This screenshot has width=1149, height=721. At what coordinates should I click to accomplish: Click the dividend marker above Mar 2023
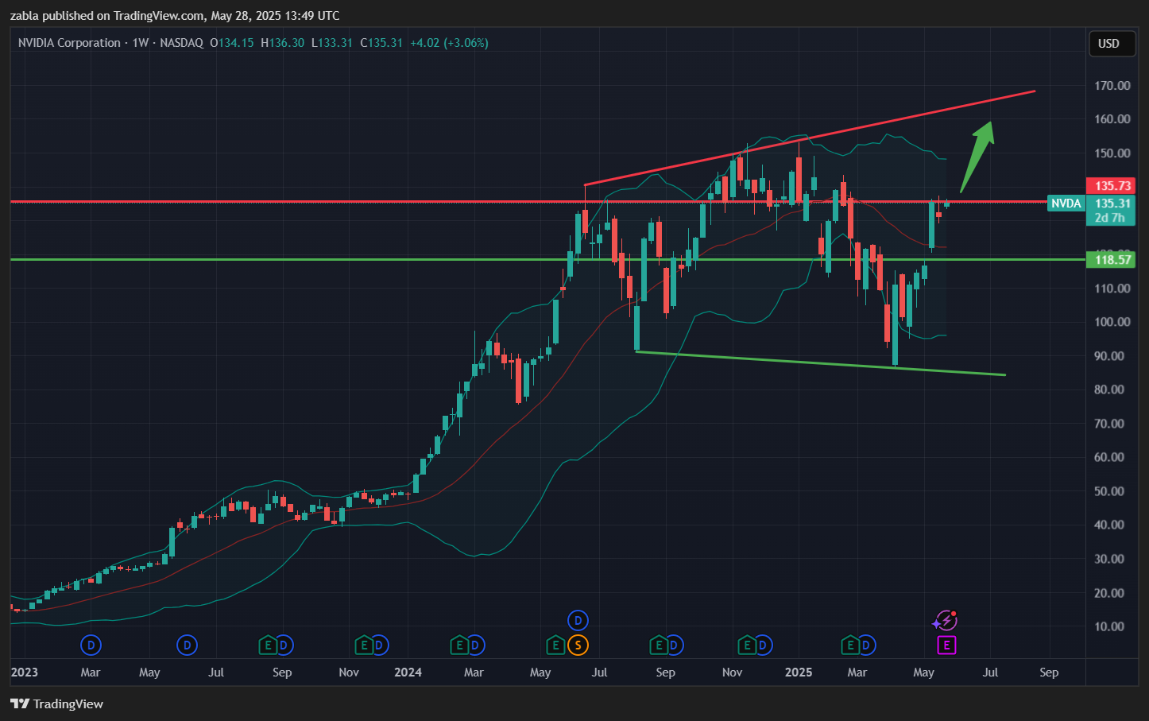(91, 645)
